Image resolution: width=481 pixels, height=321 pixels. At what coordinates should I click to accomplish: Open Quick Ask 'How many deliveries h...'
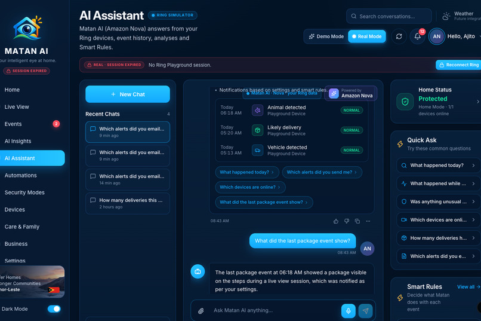point(439,238)
